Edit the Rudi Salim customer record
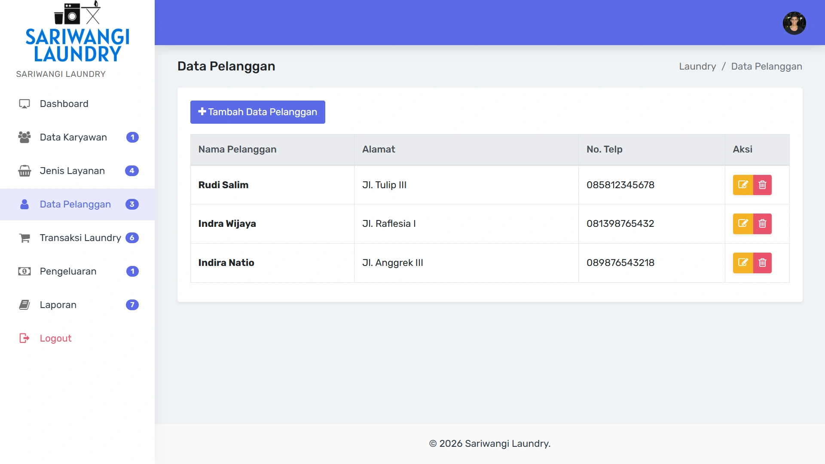 (743, 185)
